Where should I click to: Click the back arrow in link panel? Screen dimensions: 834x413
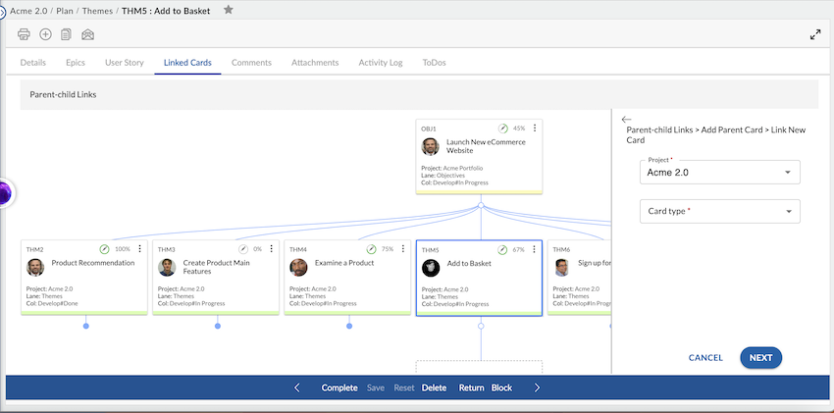click(x=627, y=120)
